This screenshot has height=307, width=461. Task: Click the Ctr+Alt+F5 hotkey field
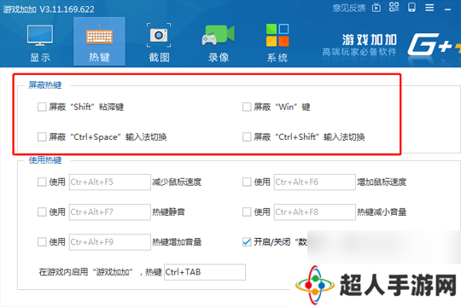pos(110,182)
